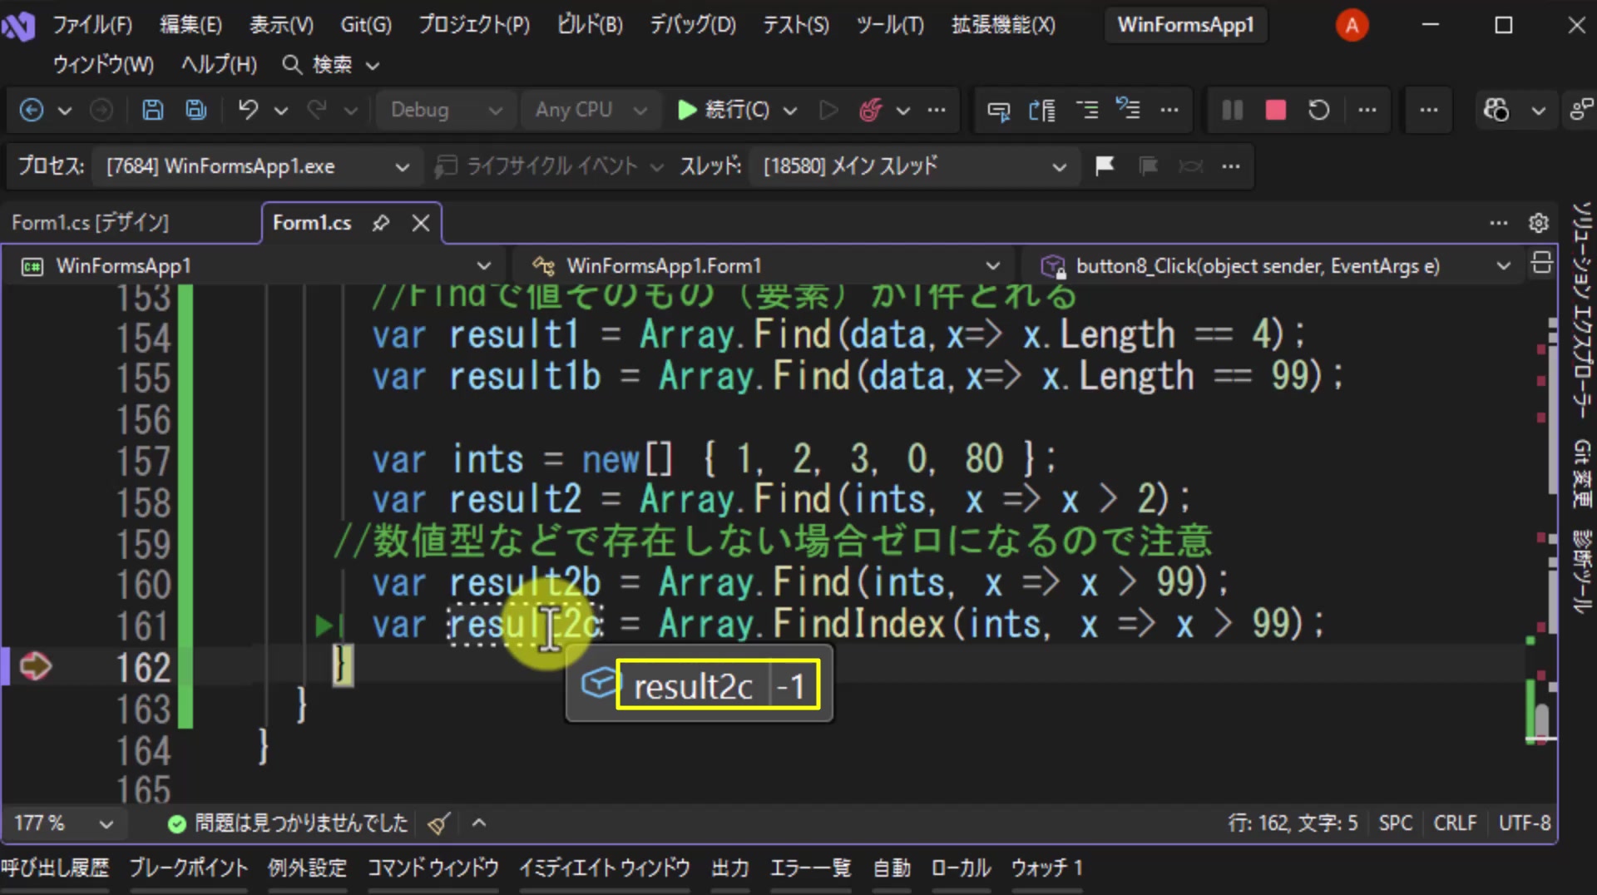The width and height of the screenshot is (1597, 895).
Task: Open the ソリューション エクスプローラー side tab
Action: (x=1581, y=310)
